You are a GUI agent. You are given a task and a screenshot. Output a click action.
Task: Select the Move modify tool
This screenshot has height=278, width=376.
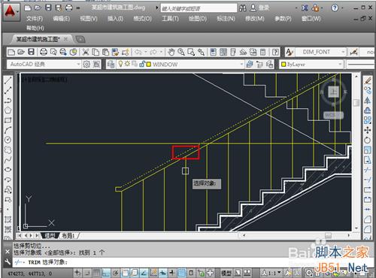[368, 130]
